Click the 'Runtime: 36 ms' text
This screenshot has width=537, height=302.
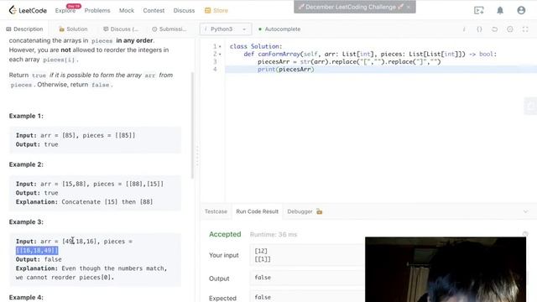[x=274, y=235]
